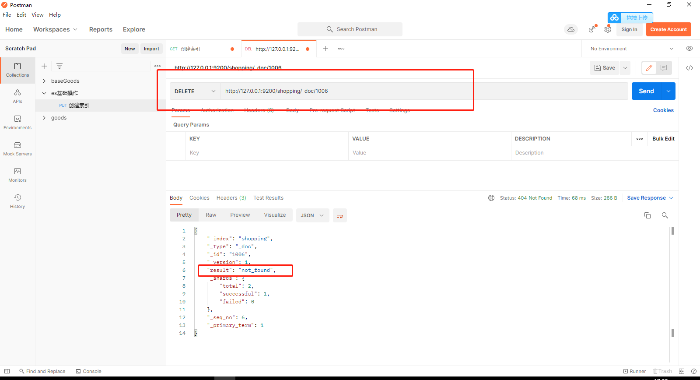700x380 pixels.
Task: Copy response body with the copy icon
Action: pyautogui.click(x=647, y=215)
